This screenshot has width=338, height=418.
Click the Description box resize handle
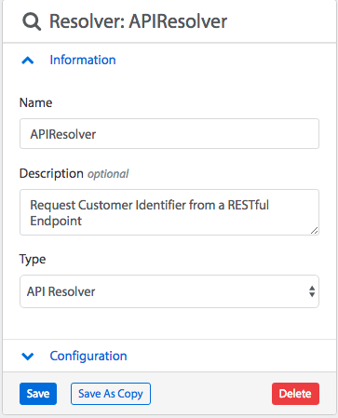(314, 230)
